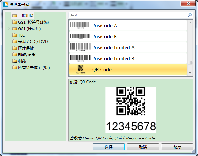Click the QR Code list thumbnail
Viewport: 198px width, 156px height.
(81, 69)
